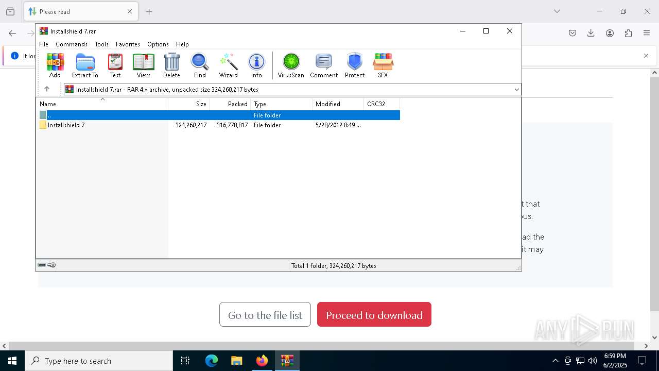
Task: Click the Delete trash icon
Action: tap(171, 65)
